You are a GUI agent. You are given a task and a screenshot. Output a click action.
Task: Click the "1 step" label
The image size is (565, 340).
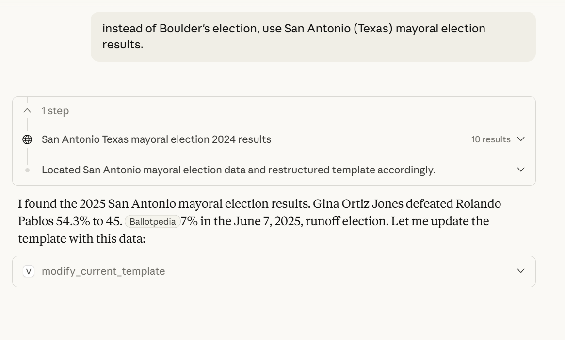point(55,111)
